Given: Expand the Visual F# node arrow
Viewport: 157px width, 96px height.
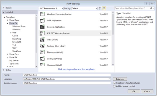Looking at the screenshot, I should click(8, 57).
